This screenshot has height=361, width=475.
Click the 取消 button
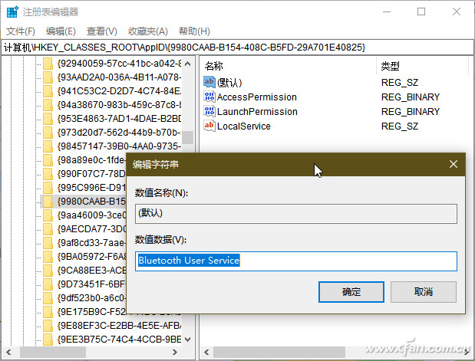(x=423, y=292)
